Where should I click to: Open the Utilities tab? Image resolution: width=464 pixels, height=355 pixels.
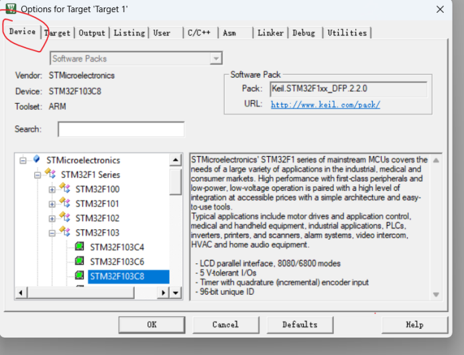click(x=347, y=33)
